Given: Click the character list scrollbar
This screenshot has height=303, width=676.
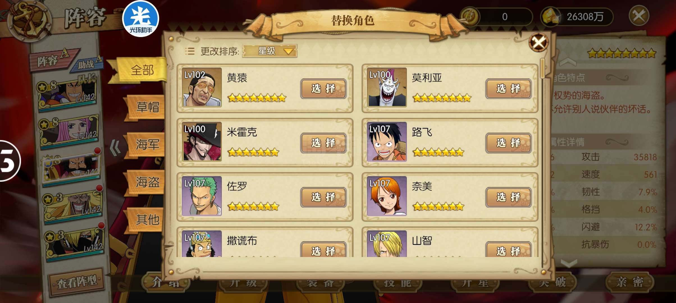Looking at the screenshot, I should (542, 163).
